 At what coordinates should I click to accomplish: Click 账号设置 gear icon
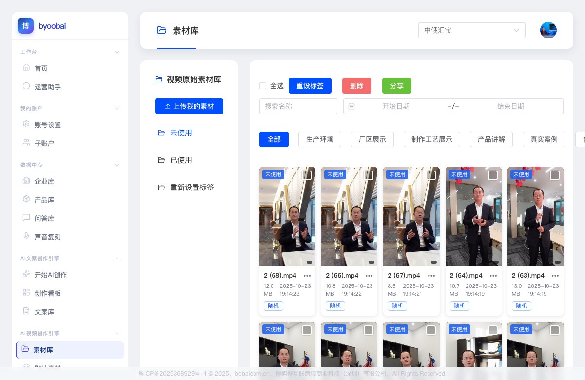click(26, 124)
